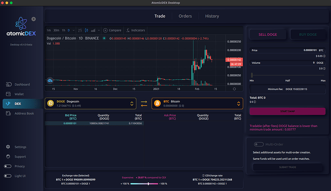
Task: Switch to the History tab
Action: pos(212,16)
